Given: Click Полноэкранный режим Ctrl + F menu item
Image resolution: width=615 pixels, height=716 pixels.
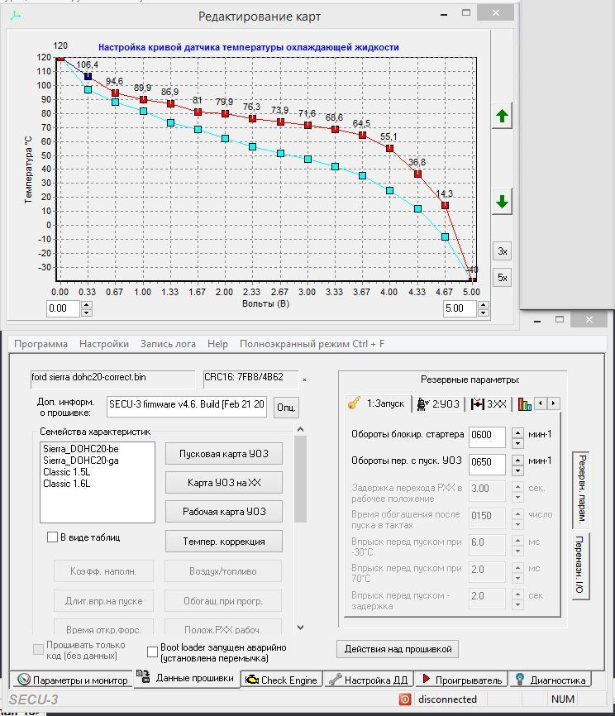Looking at the screenshot, I should (x=312, y=344).
